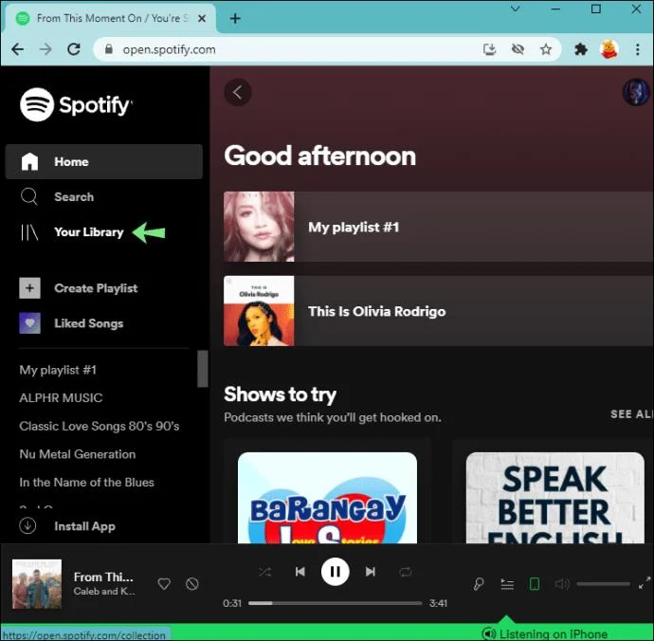Click SEE ALL for Shows to try
Image resolution: width=654 pixels, height=641 pixels.
[631, 414]
